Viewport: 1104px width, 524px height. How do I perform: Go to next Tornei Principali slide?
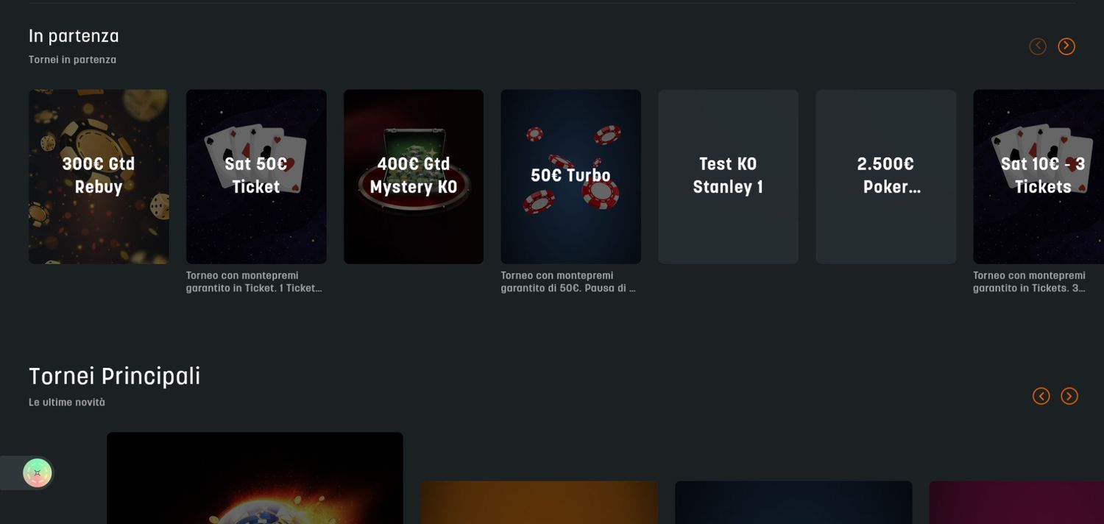[1069, 396]
